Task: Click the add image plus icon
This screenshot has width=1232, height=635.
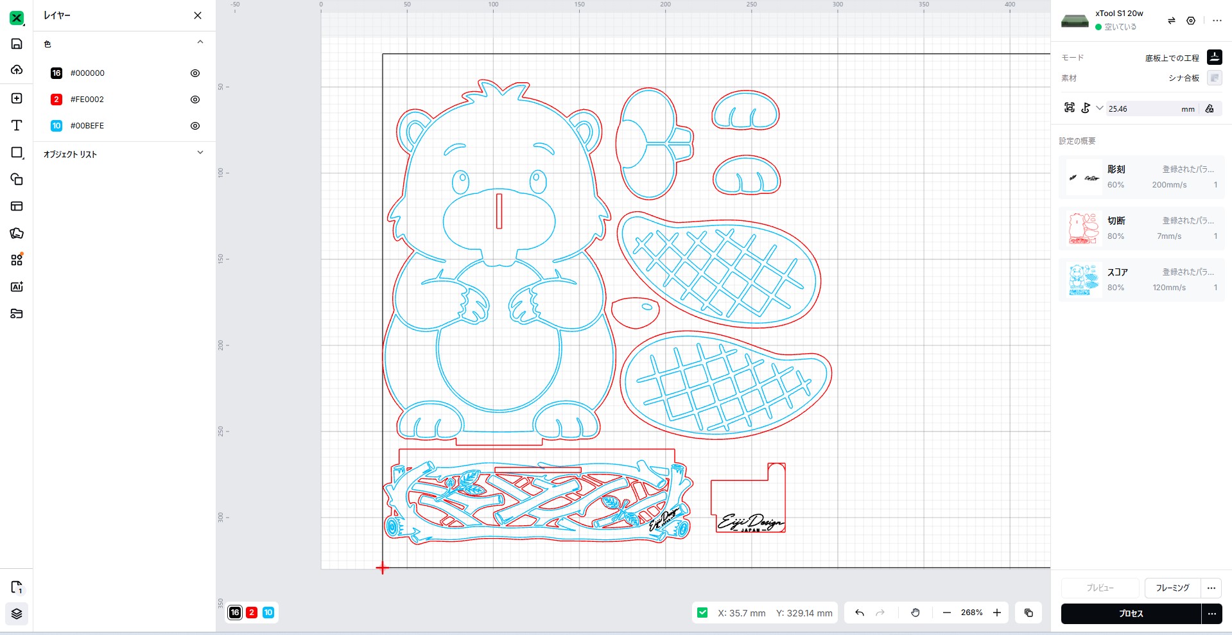Action: pyautogui.click(x=17, y=98)
